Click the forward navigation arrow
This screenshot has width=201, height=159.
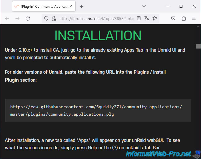[x=17, y=18]
